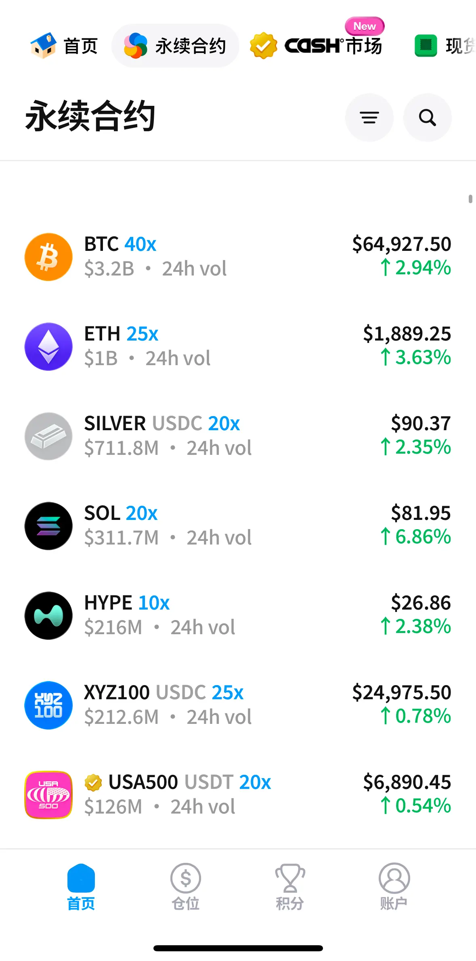Image resolution: width=476 pixels, height=961 pixels.
Task: Select the 永续合约 top tab
Action: tap(175, 46)
